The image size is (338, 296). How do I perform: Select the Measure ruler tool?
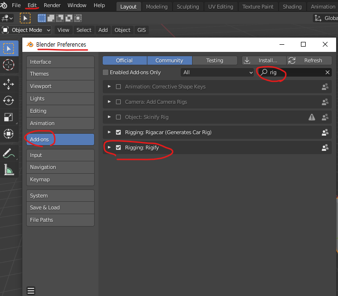tap(9, 169)
